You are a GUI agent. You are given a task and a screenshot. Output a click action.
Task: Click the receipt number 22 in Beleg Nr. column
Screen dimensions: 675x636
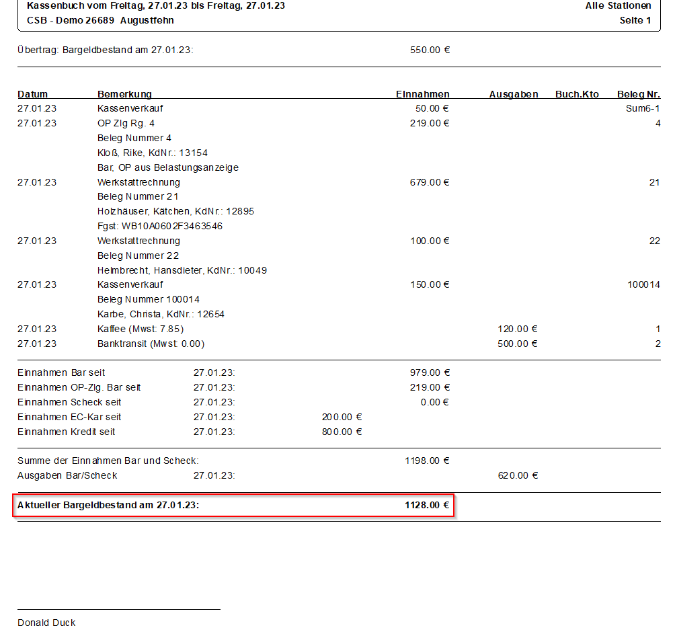[x=655, y=241]
